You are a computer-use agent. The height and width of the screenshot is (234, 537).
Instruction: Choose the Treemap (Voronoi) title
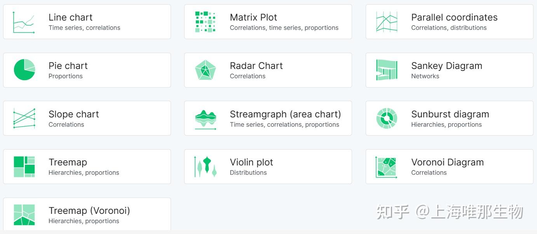tap(89, 211)
